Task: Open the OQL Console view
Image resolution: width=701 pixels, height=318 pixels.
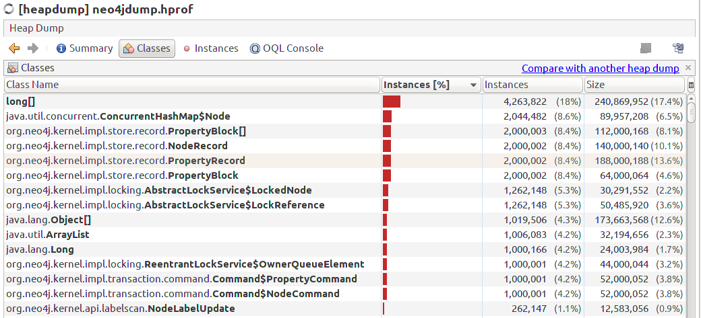Action: tap(286, 48)
